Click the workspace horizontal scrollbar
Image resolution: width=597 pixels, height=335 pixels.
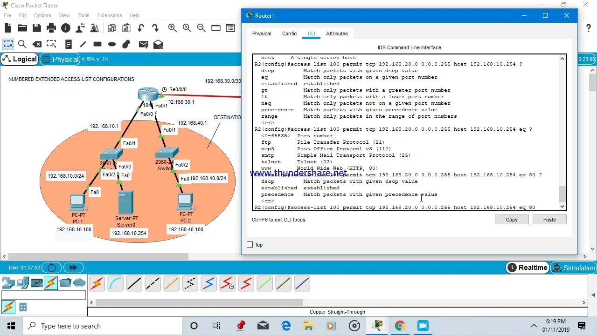(x=98, y=256)
